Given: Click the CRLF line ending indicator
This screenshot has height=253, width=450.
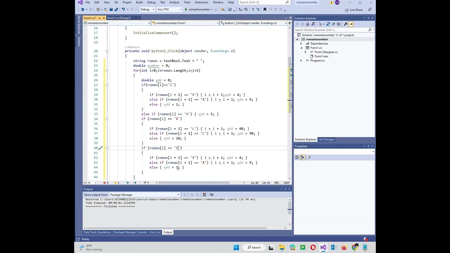Looking at the screenshot, I should [x=287, y=183].
